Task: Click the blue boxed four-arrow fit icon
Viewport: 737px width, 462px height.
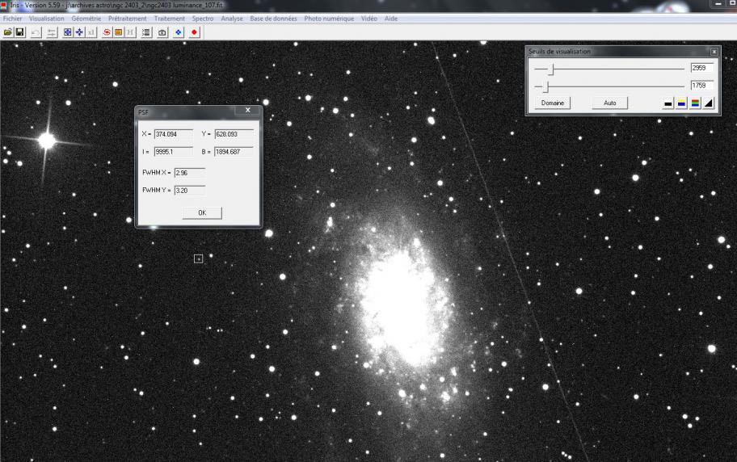Action: pos(68,32)
